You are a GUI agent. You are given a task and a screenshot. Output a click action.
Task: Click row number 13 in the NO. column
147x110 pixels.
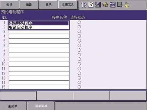coord(4,78)
